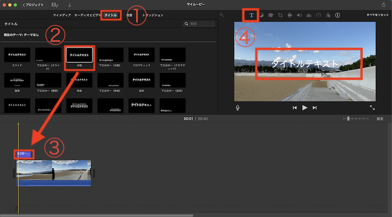The height and width of the screenshot is (217, 392).
Task: Play the movie in the viewer
Action: pyautogui.click(x=305, y=107)
